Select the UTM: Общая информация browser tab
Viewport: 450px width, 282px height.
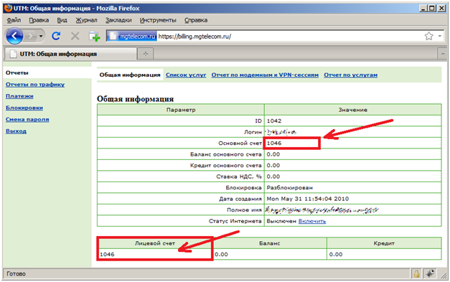pos(71,54)
